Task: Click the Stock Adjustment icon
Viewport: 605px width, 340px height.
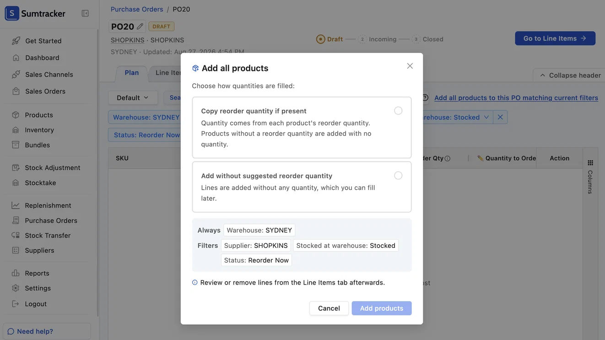Action: (16, 168)
